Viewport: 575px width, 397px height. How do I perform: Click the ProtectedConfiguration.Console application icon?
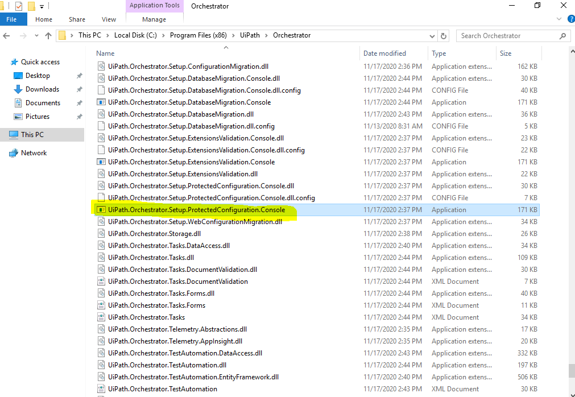pyautogui.click(x=101, y=210)
